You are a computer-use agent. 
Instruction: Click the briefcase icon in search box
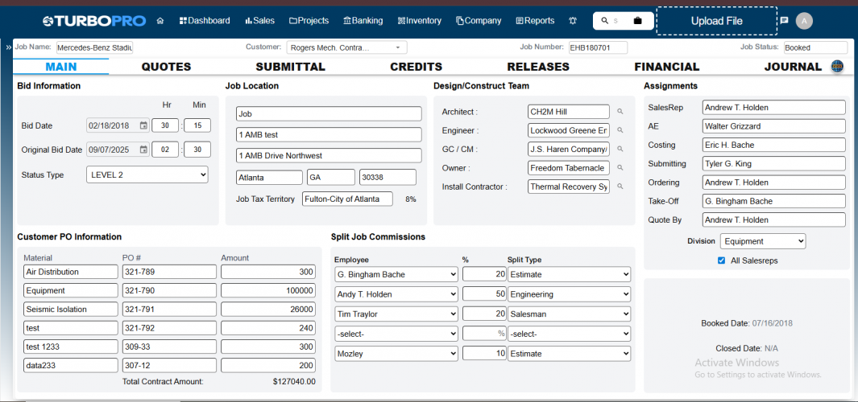click(x=637, y=21)
